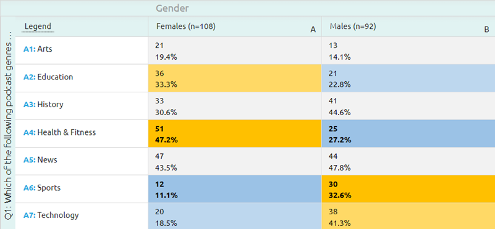Click the females Sports cell showing 11.1%
This screenshot has height=229, width=495.
(235, 189)
